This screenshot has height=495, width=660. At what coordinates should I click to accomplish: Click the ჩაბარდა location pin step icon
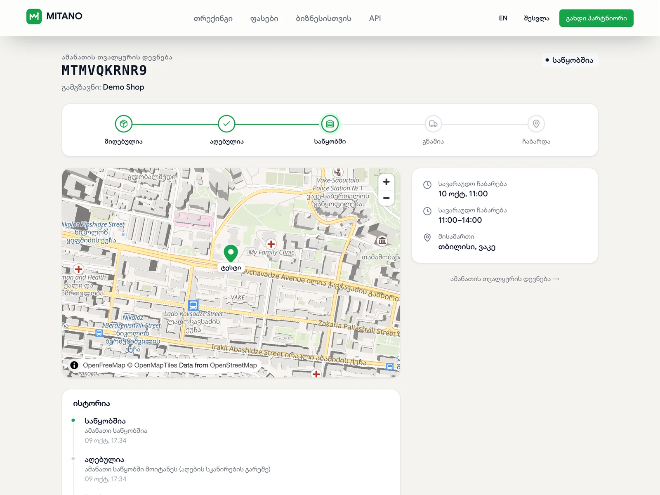[536, 124]
